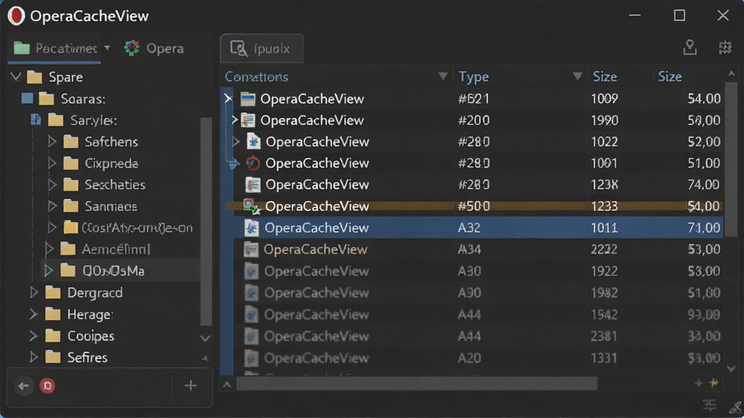Click the table scroll-down arrow
Viewport: 744px width, 418px height.
click(731, 368)
